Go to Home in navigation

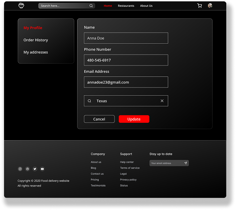click(108, 6)
